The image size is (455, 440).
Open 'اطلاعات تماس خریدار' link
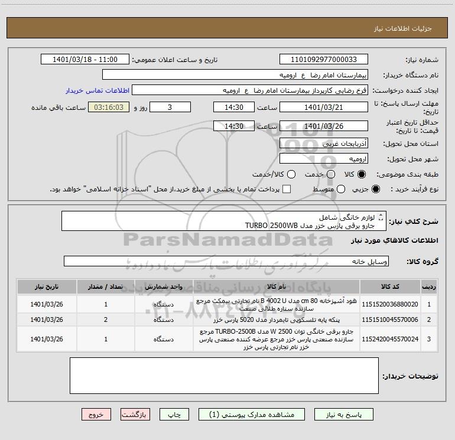tap(97, 90)
